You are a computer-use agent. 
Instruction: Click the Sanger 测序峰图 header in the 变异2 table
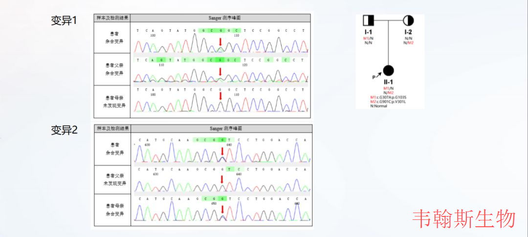221,129
